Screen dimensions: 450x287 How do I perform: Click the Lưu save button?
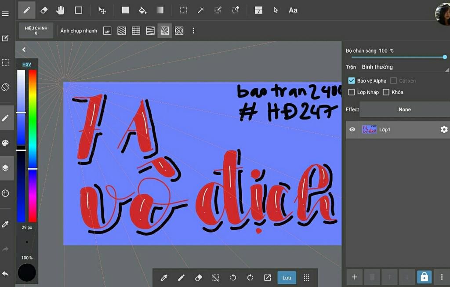pos(287,277)
